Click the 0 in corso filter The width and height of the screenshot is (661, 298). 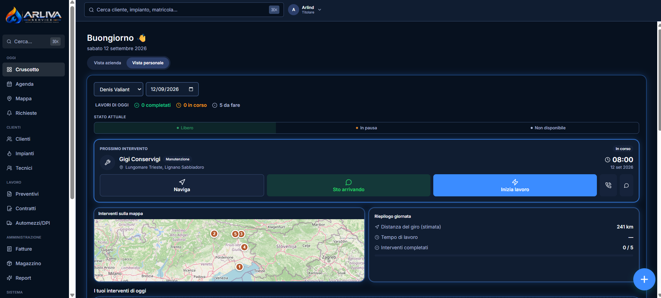point(191,105)
